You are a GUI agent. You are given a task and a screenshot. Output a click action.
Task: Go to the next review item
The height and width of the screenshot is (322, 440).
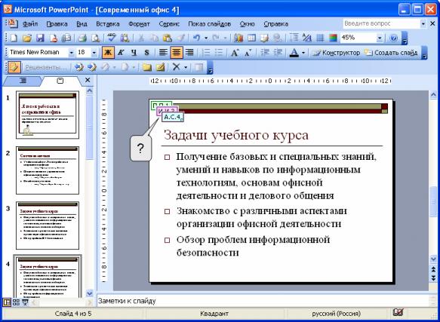tap(92, 67)
